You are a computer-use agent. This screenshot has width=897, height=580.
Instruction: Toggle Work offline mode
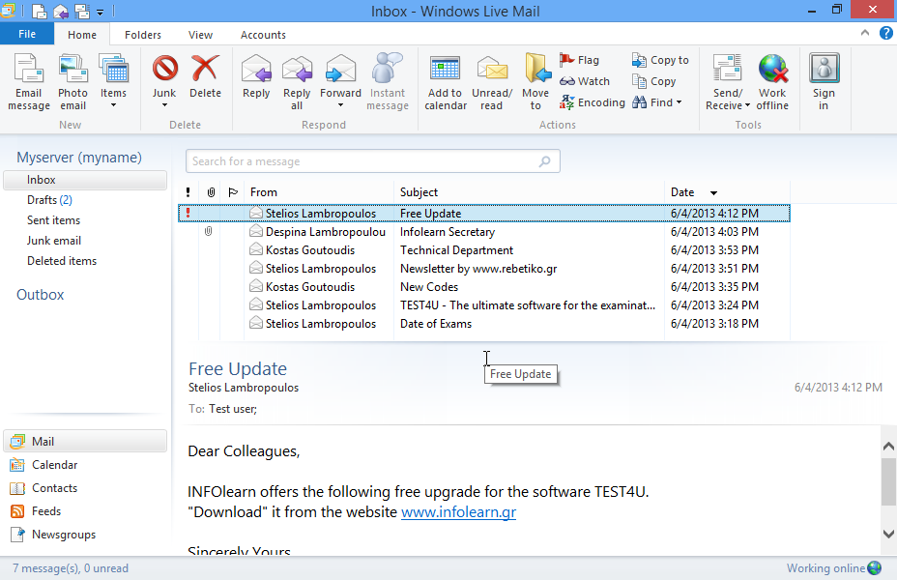coord(772,82)
